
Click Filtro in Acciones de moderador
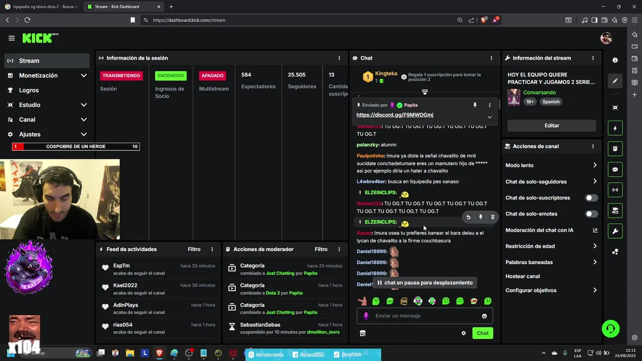[x=321, y=249]
